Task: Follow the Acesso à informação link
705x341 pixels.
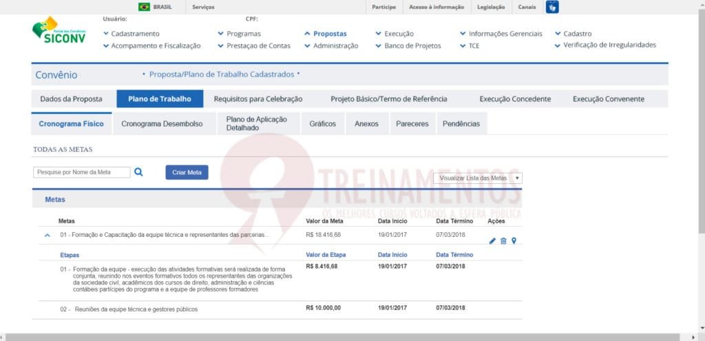Action: click(x=436, y=7)
